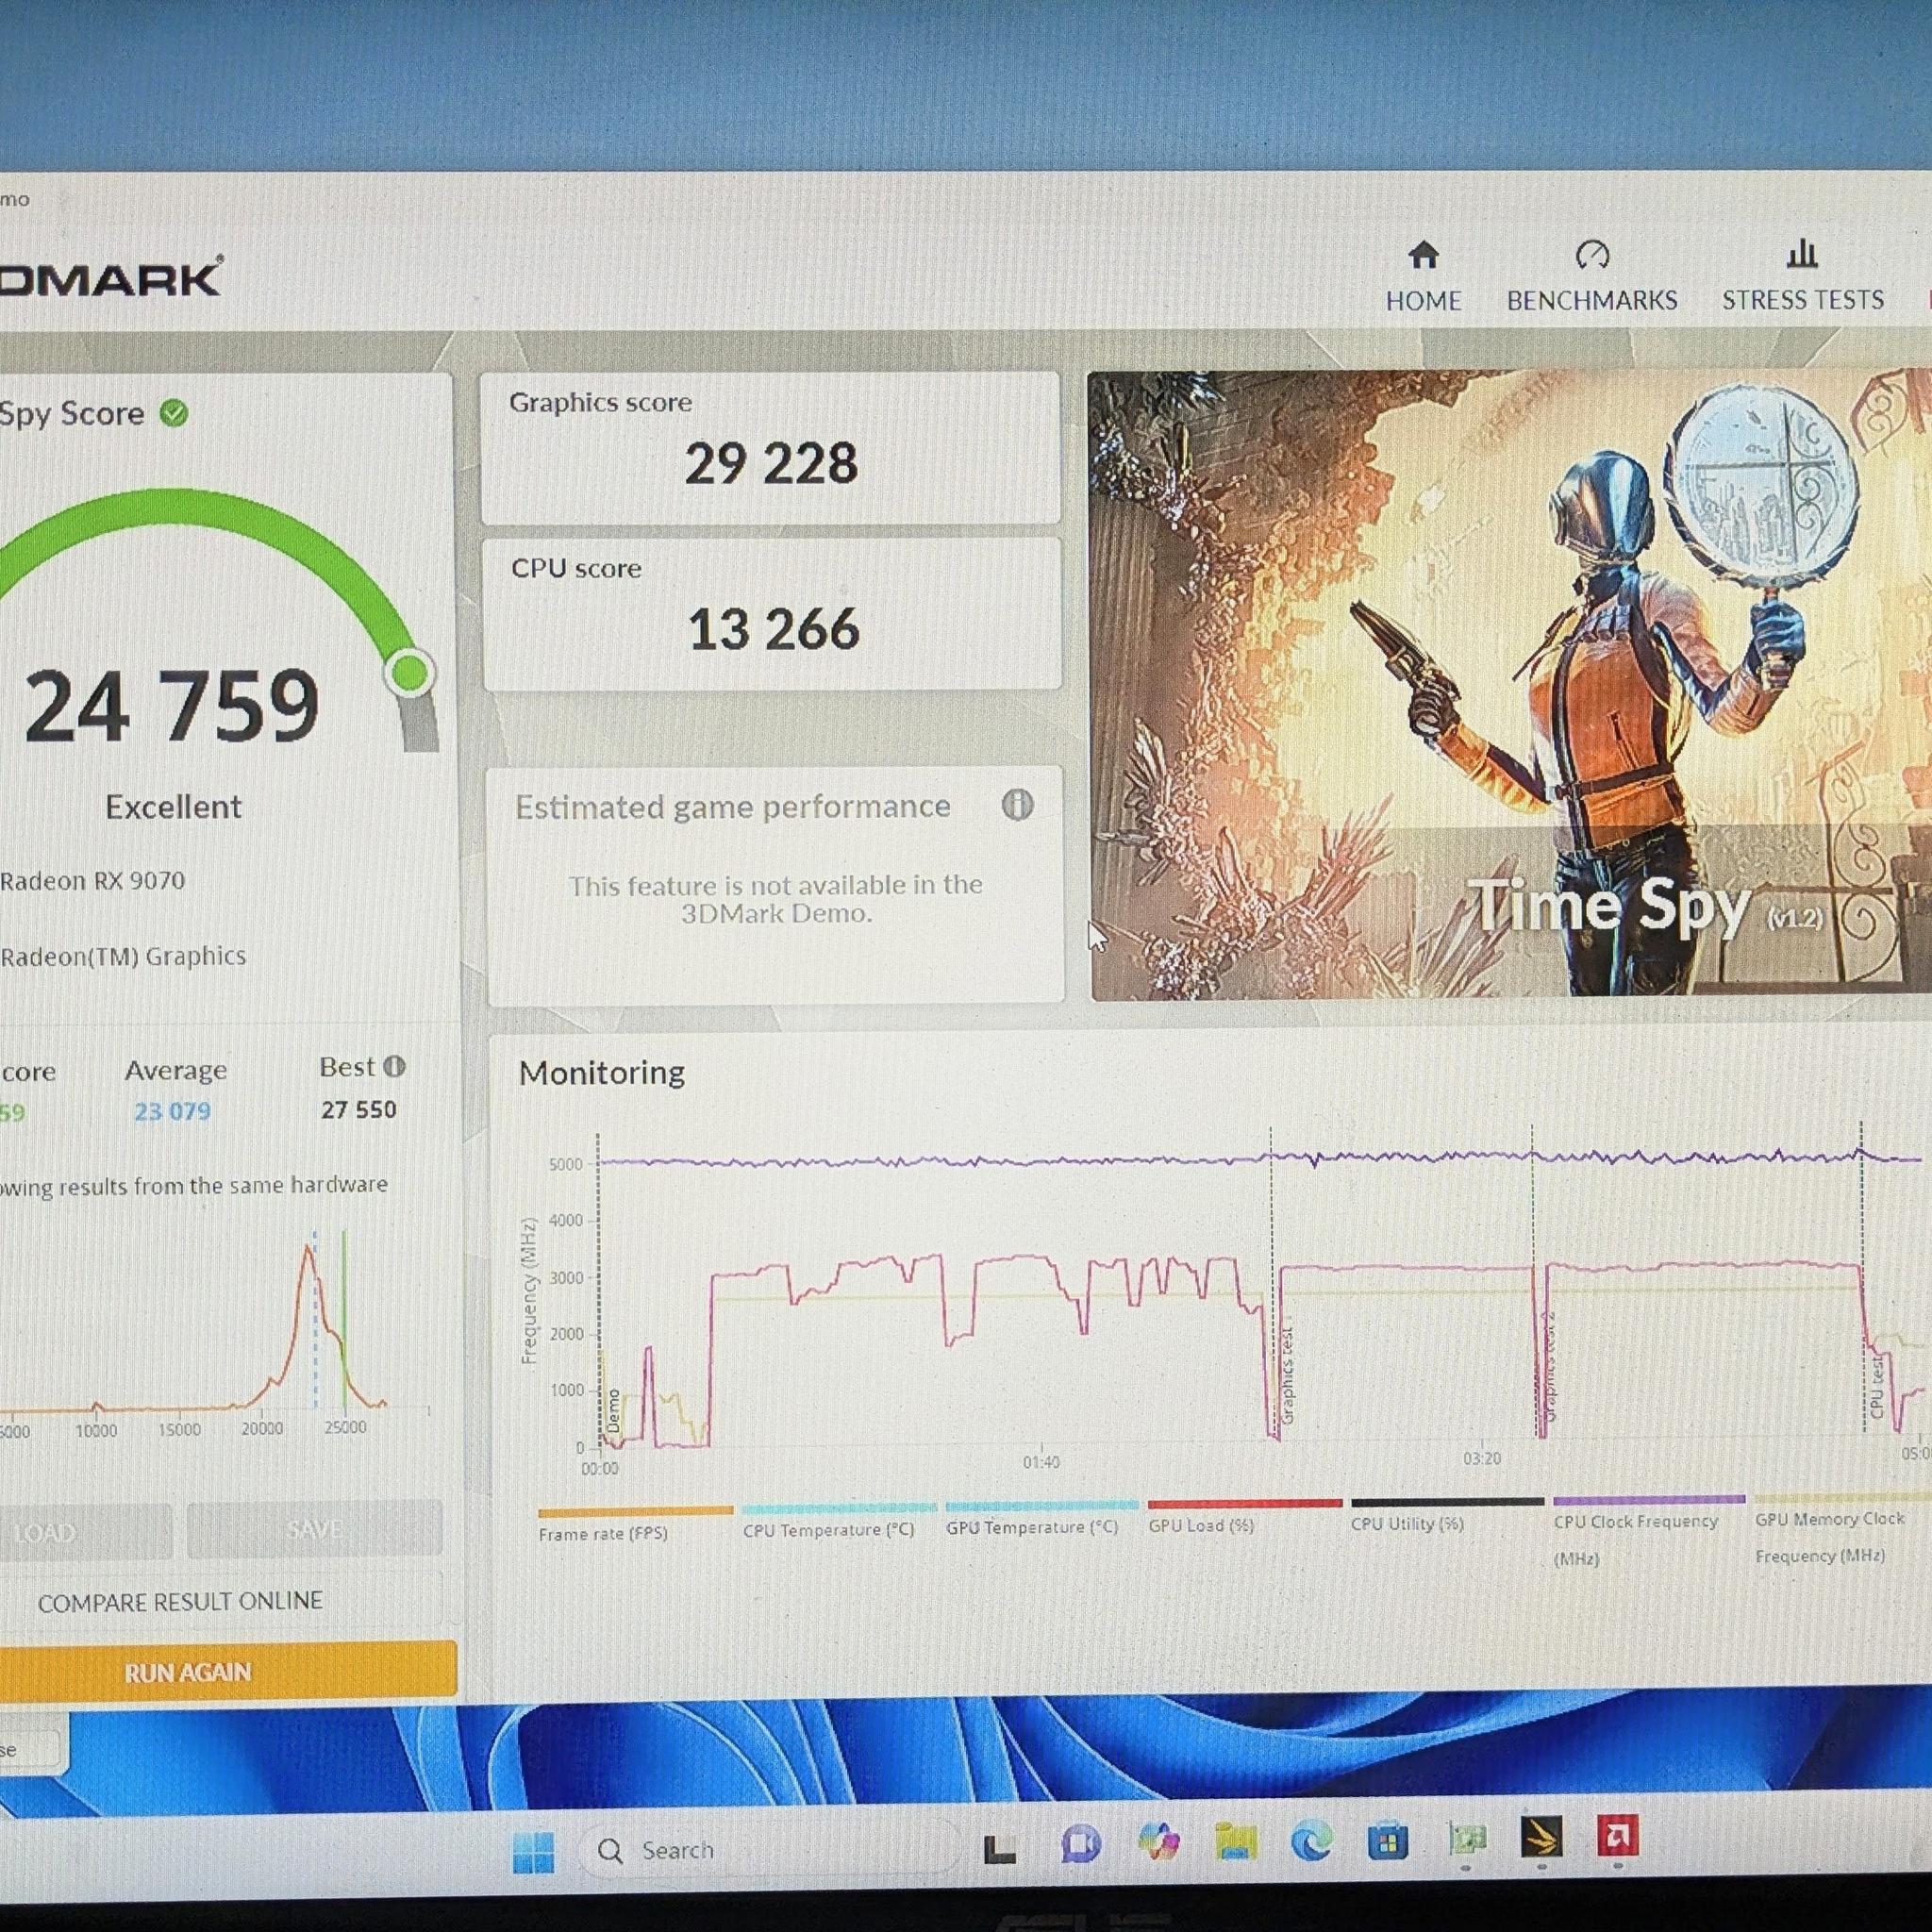Click the 01:40 time label on the chart
The image size is (1932, 1932).
1041,1462
